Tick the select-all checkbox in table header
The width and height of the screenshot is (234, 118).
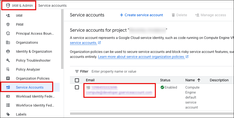click(77, 80)
